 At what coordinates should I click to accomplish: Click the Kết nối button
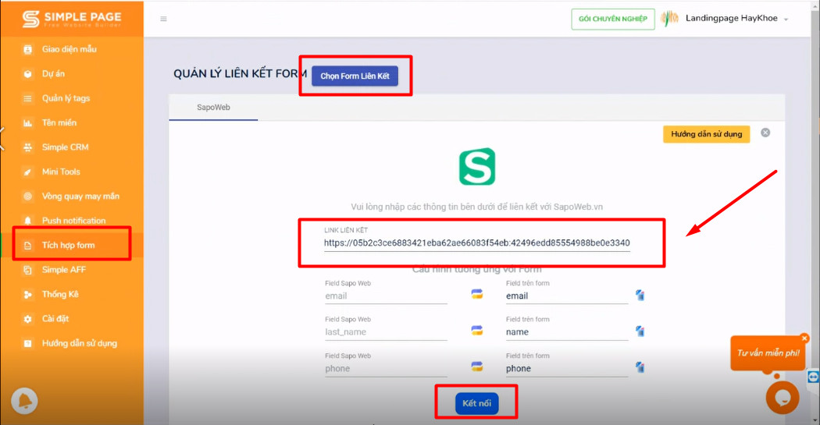[x=477, y=403]
